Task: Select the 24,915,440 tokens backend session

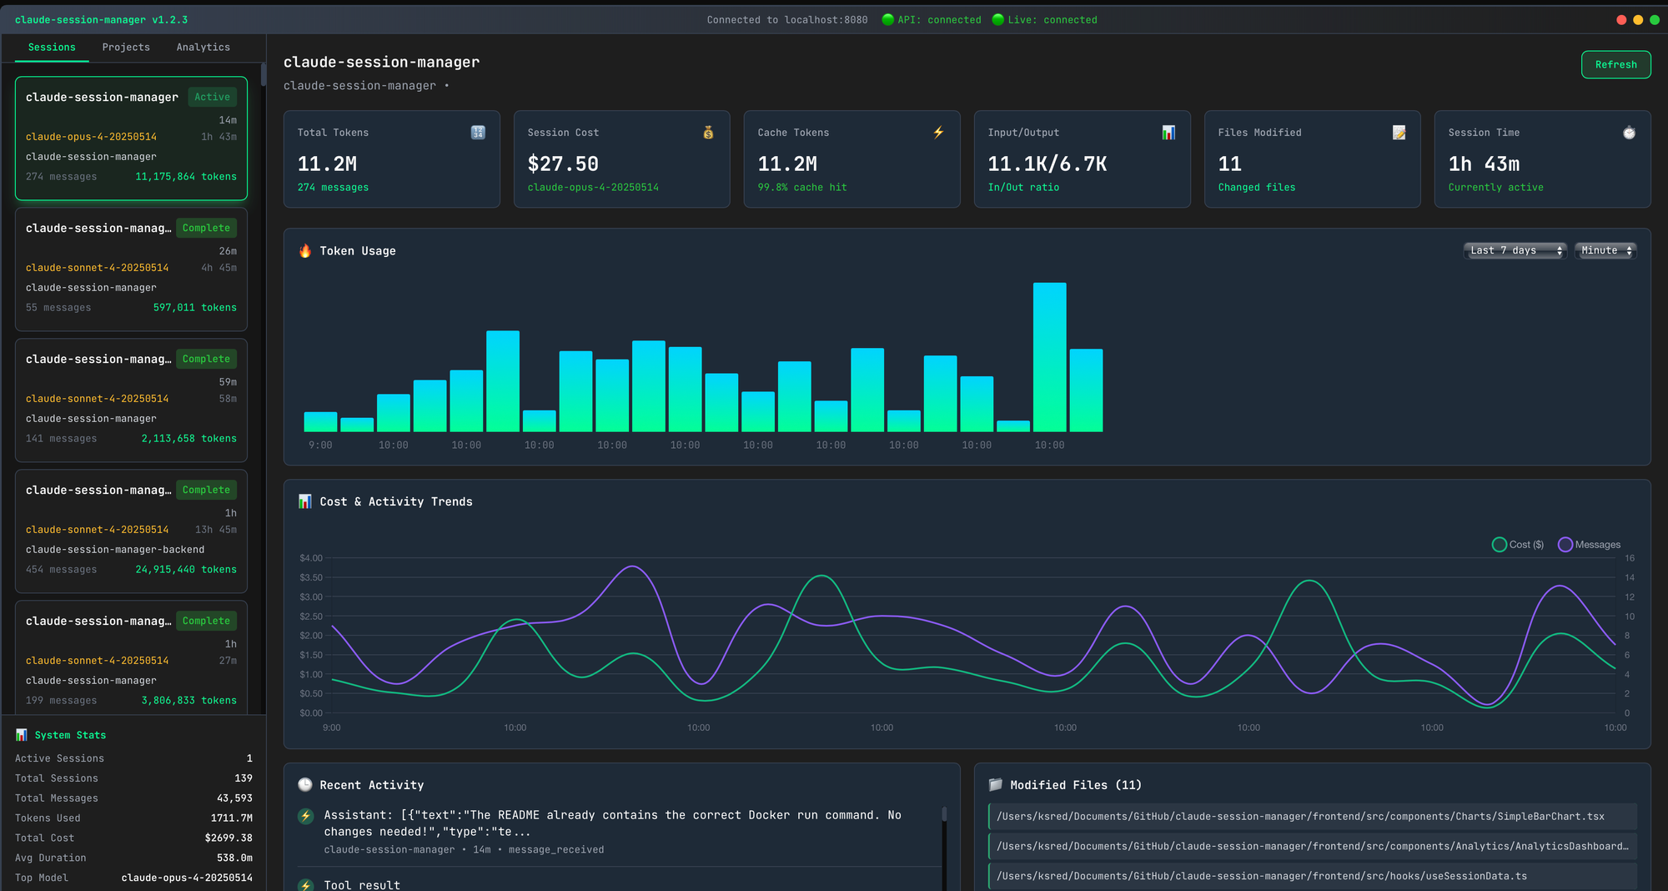Action: tap(131, 530)
